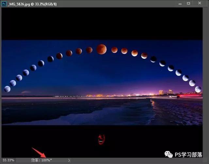The width and height of the screenshot is (209, 164).
Task: Click the lit city buildings on the horizon
Action: (166, 92)
